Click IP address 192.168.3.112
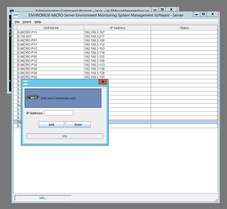Screen dimensions: 227x209 pyautogui.click(x=94, y=45)
